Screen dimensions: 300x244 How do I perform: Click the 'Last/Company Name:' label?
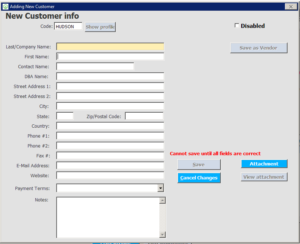tap(28, 47)
